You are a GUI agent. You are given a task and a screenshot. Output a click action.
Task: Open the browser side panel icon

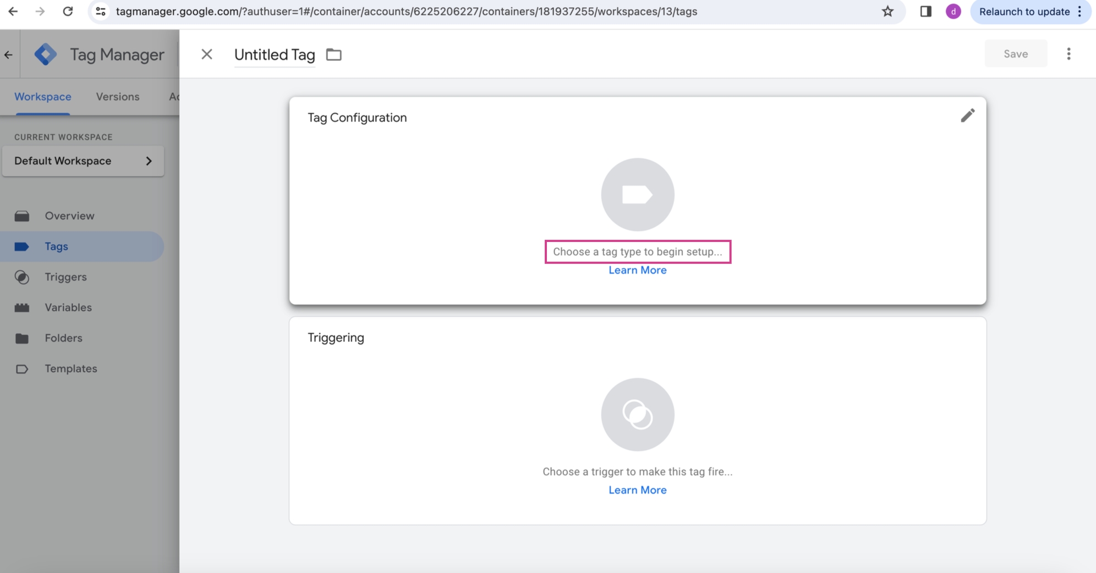point(925,12)
